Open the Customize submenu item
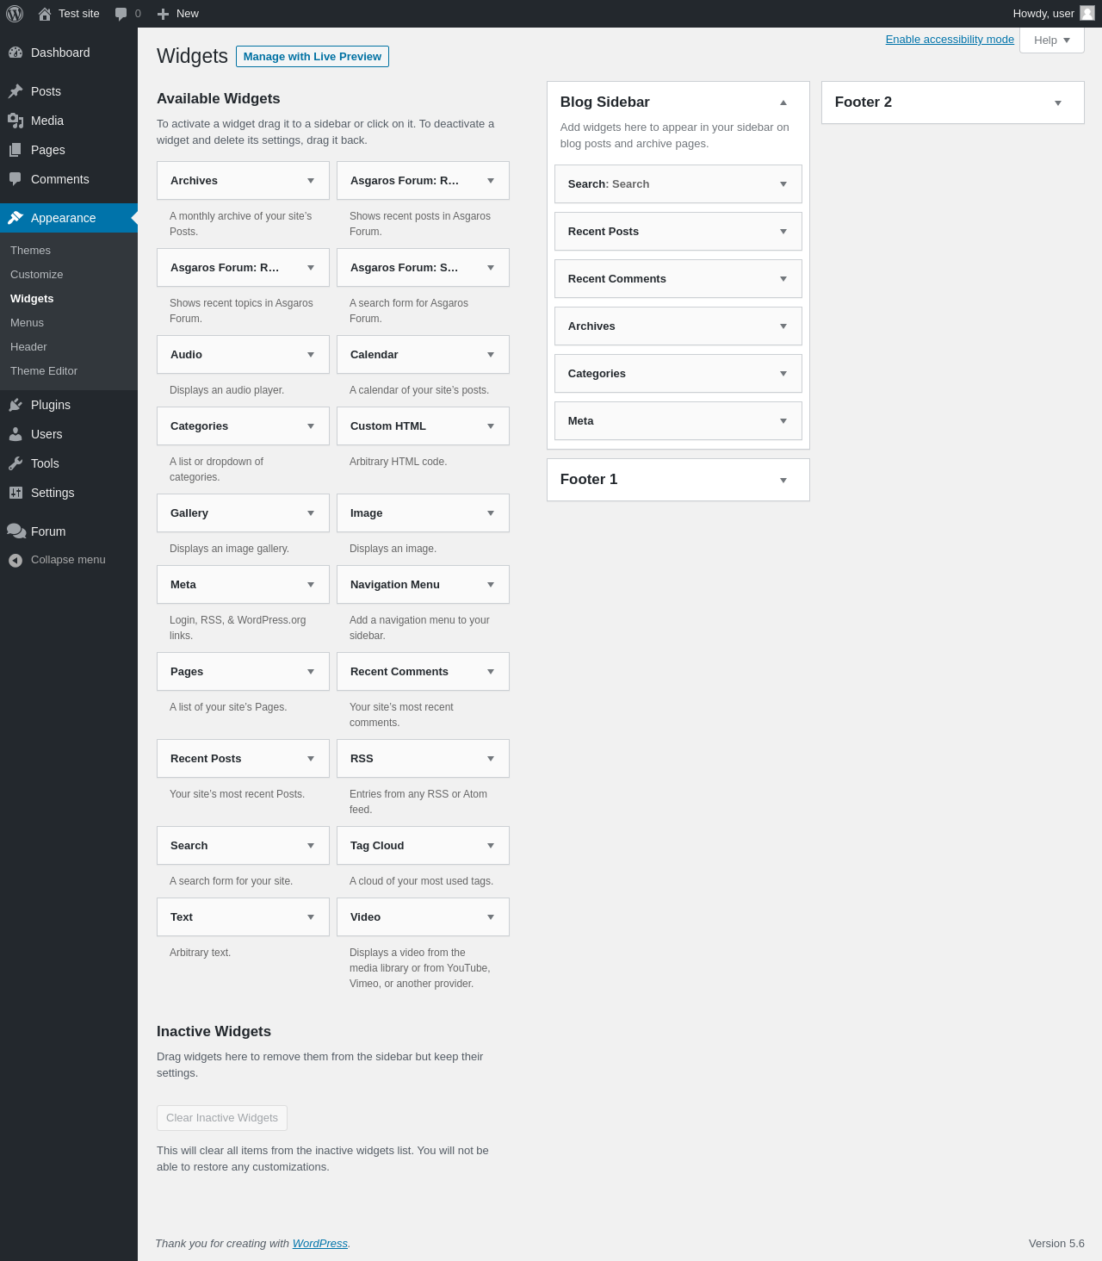The image size is (1102, 1261). click(69, 275)
